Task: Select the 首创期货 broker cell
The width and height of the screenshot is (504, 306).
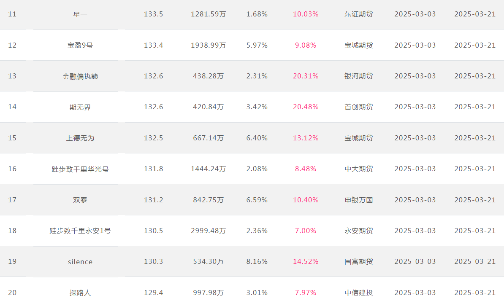Action: click(x=359, y=107)
